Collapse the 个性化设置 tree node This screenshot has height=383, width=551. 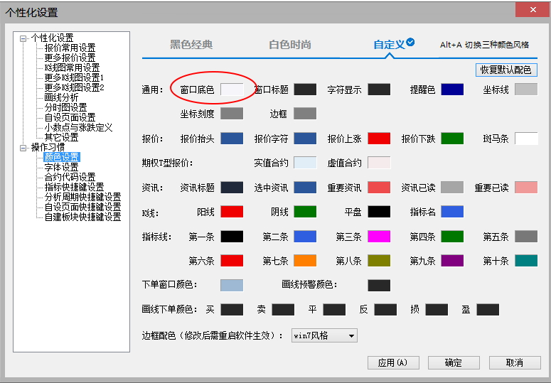pyautogui.click(x=23, y=38)
